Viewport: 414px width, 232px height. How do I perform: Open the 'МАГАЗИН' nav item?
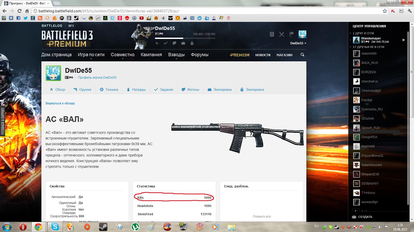pyautogui.click(x=284, y=55)
